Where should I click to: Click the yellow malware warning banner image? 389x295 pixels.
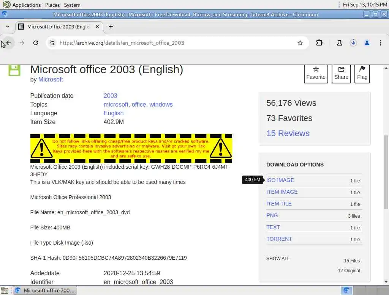point(131,148)
